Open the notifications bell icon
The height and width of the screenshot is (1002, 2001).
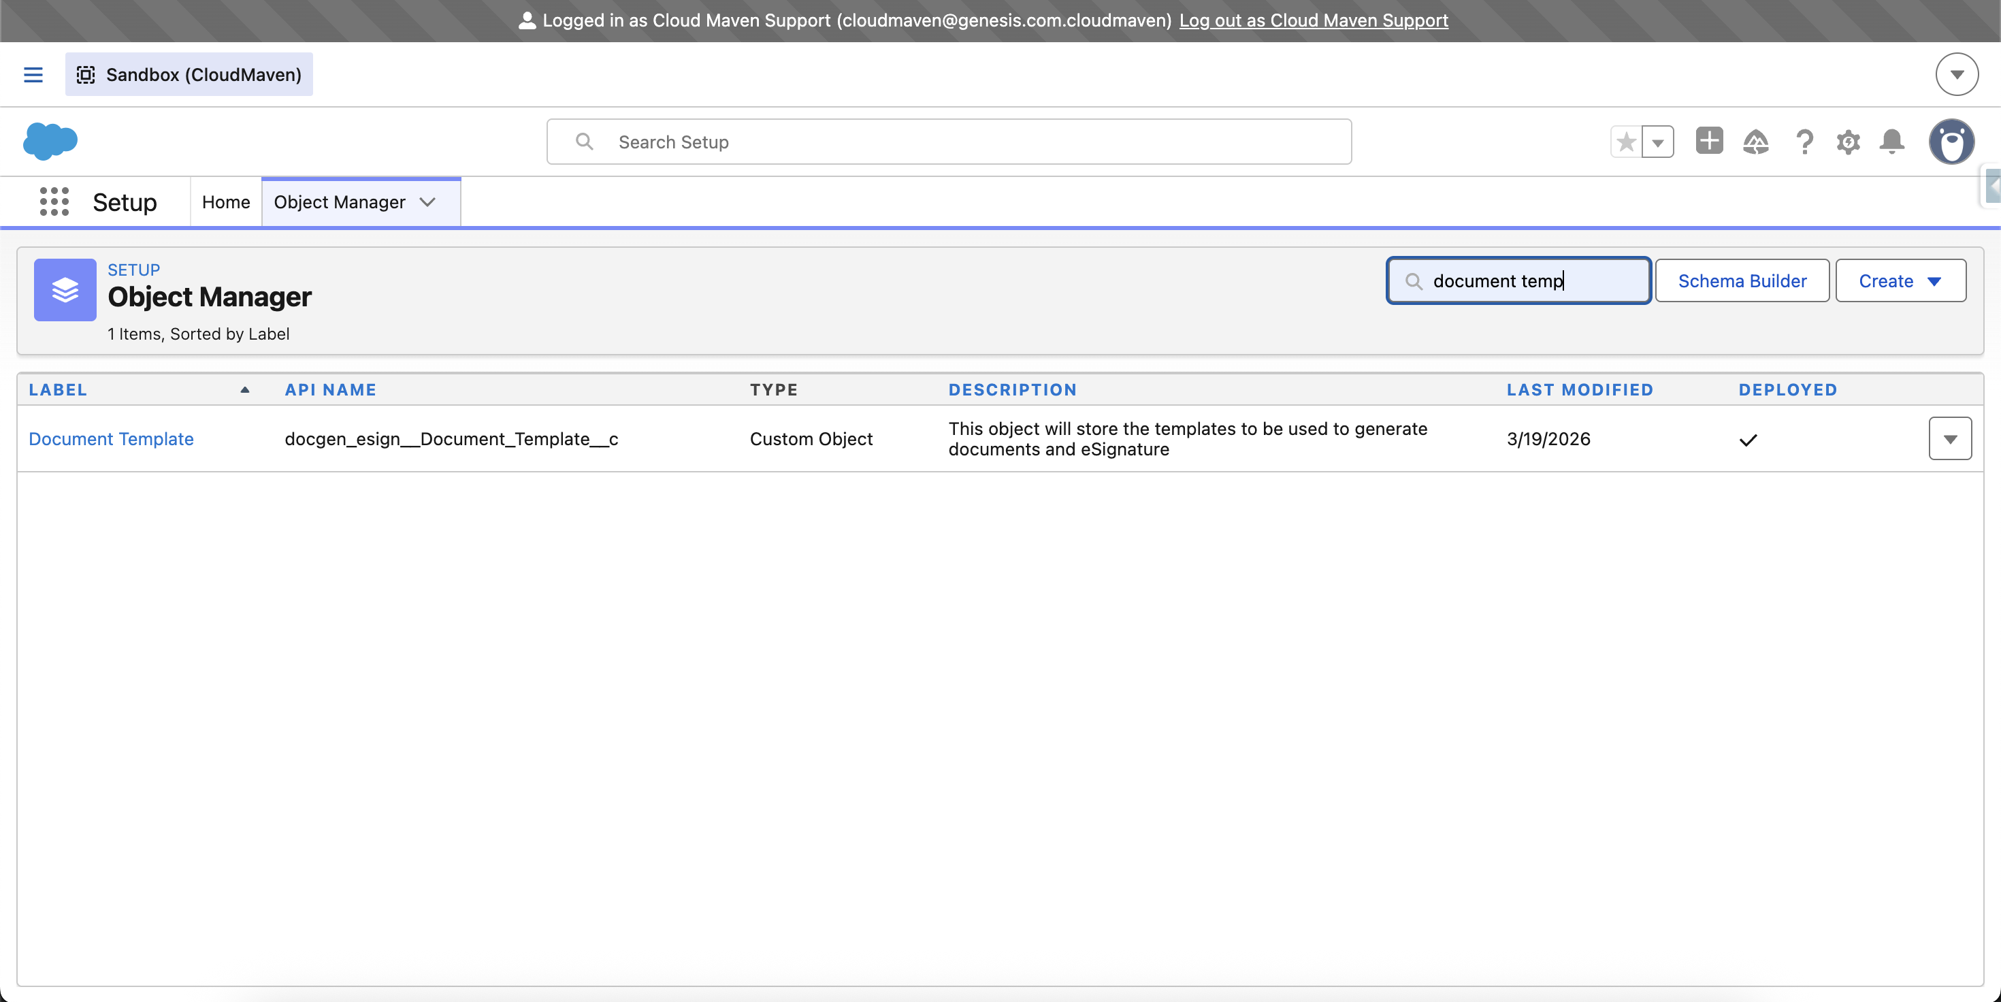click(x=1891, y=142)
